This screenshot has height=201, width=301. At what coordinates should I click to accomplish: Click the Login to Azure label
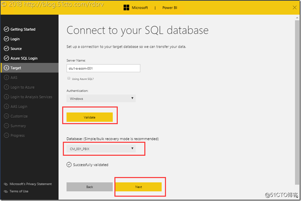click(x=23, y=87)
